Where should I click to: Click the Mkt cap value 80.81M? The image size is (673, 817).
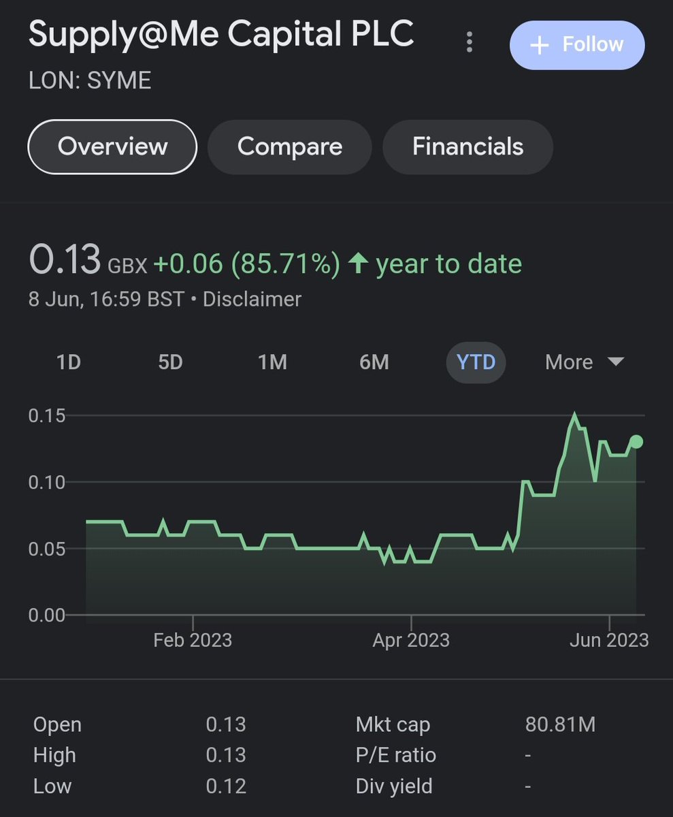560,724
